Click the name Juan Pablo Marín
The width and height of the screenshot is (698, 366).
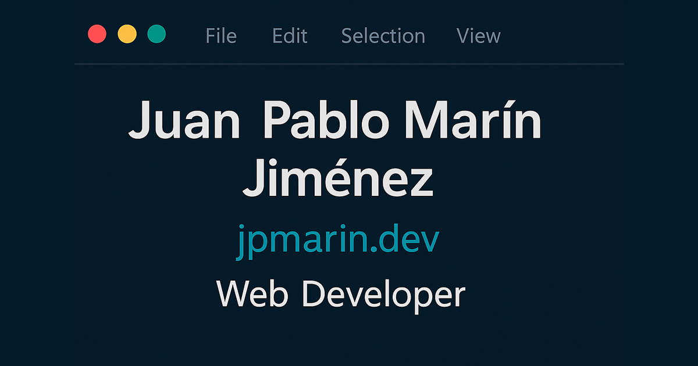[x=337, y=120]
